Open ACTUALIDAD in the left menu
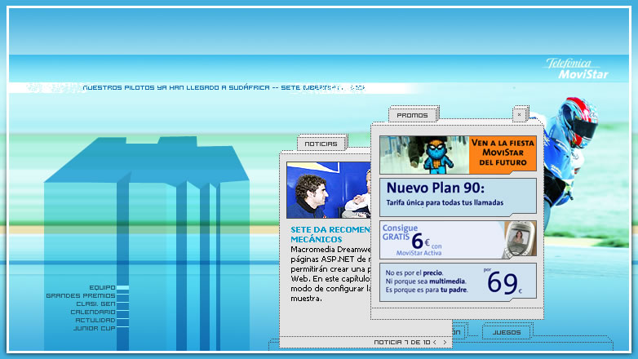This screenshot has width=638, height=359. coord(95,320)
